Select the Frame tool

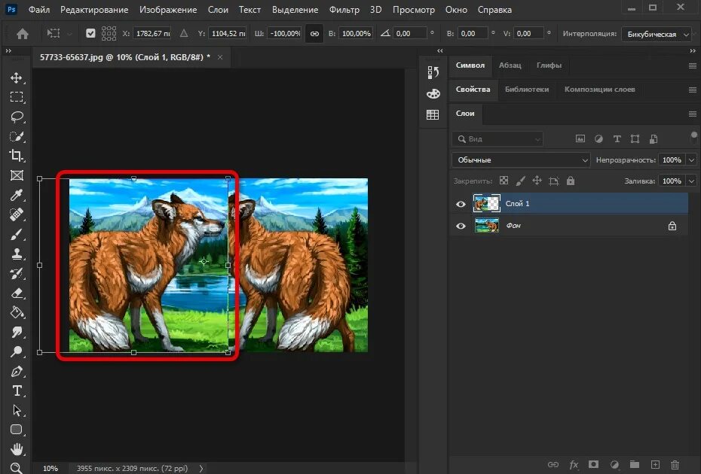coord(17,175)
